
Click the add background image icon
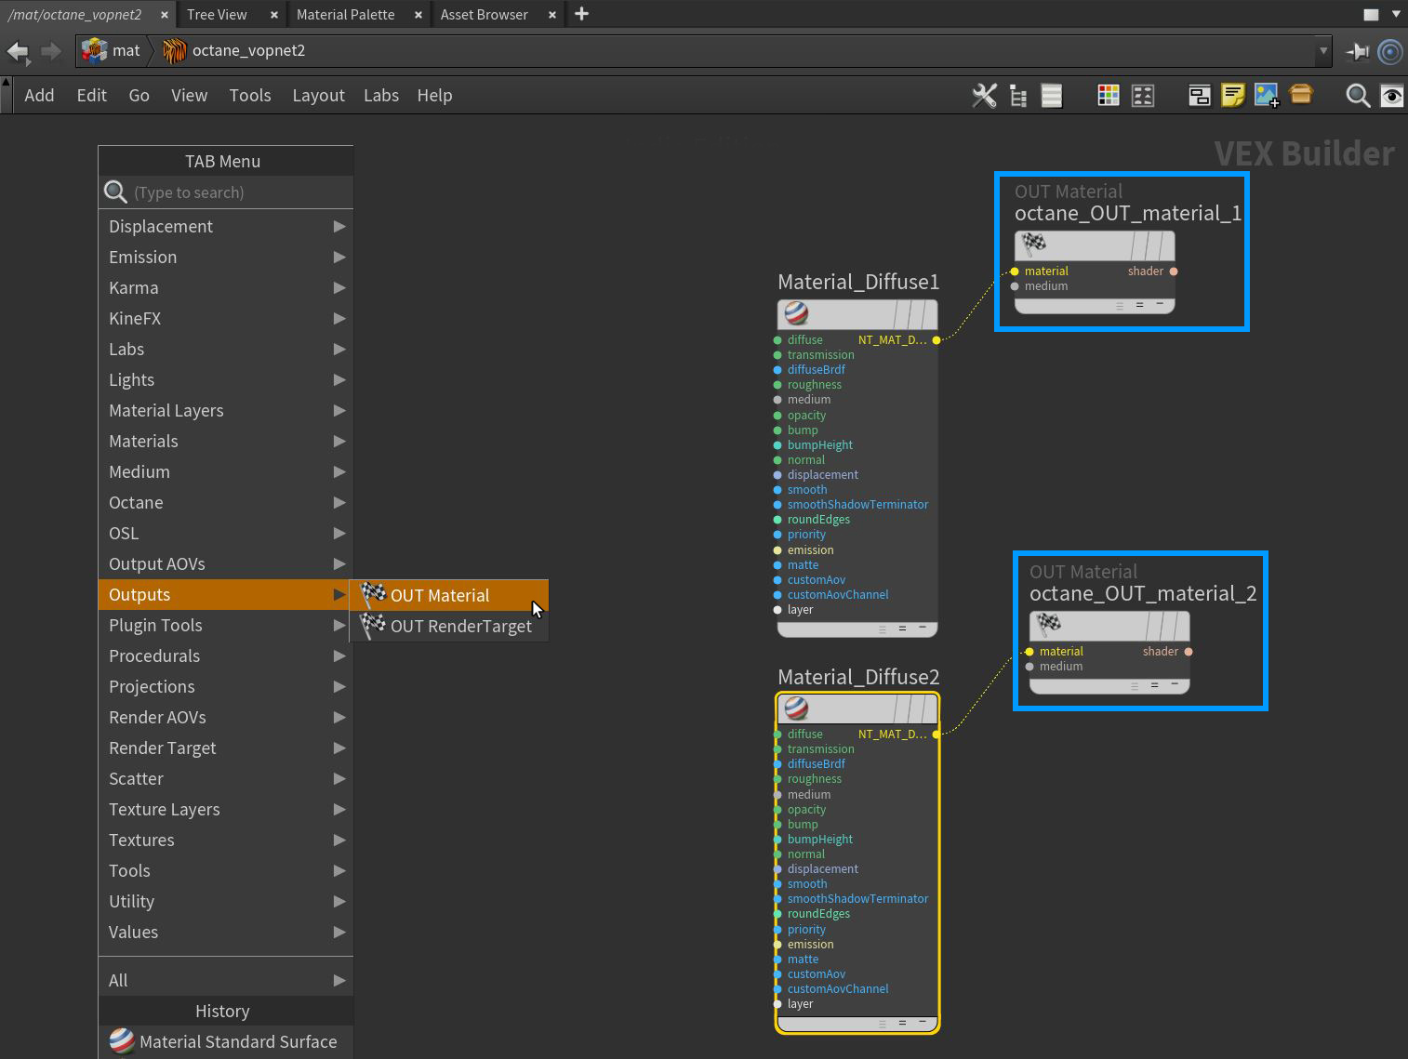click(1267, 96)
